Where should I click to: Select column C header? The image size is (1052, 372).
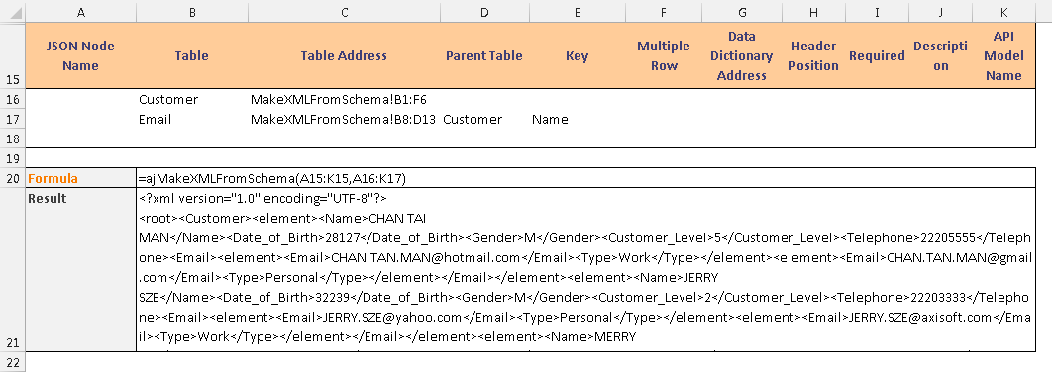(344, 12)
